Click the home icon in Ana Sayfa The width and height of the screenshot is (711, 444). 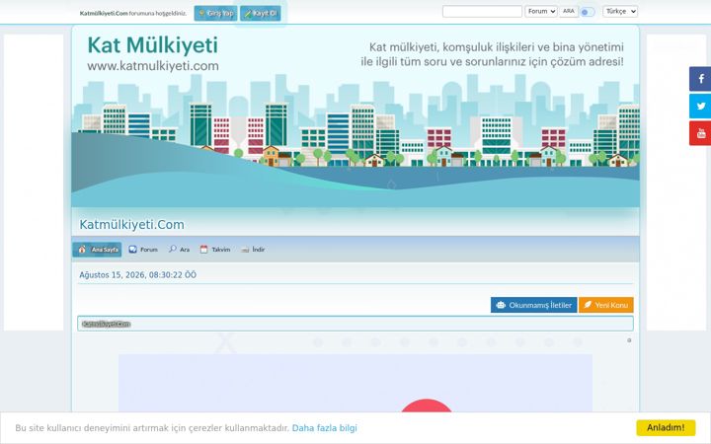(82, 250)
